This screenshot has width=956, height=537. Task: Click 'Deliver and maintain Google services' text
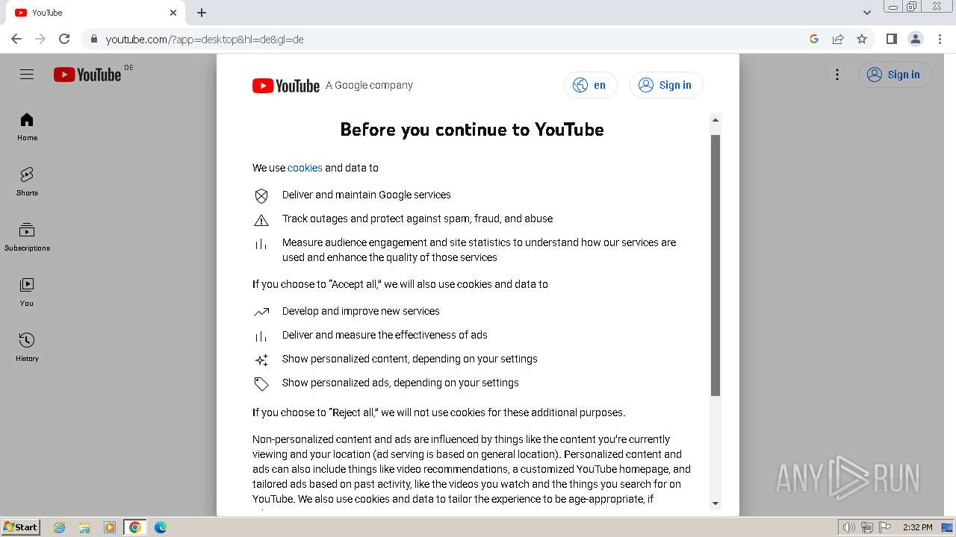coord(367,195)
